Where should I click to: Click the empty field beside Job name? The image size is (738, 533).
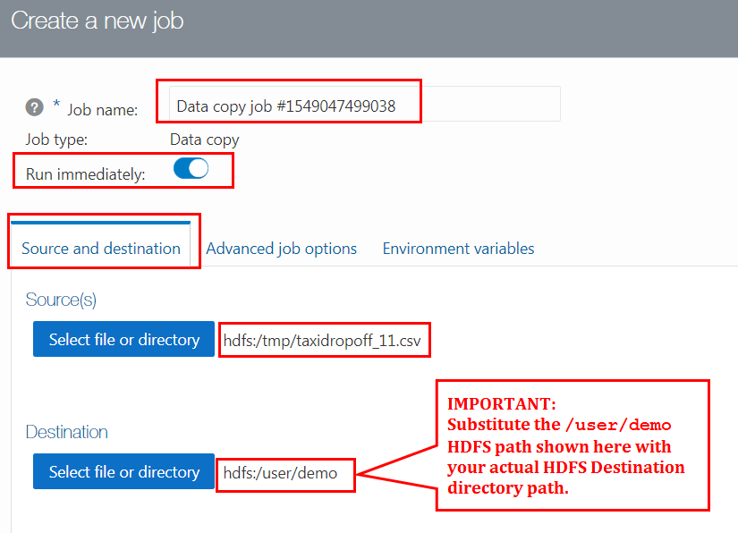pos(493,104)
